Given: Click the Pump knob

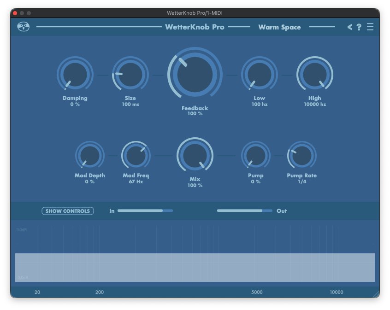Looking at the screenshot, I should pyautogui.click(x=256, y=156).
